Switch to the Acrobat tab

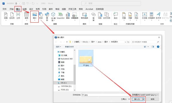(89, 9)
